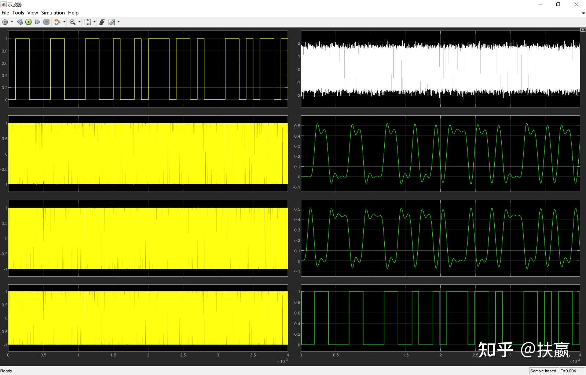
Task: Open the Help menu
Action: pos(73,12)
